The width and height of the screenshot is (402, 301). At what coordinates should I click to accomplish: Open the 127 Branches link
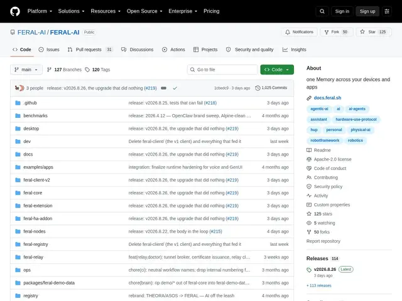coord(64,70)
